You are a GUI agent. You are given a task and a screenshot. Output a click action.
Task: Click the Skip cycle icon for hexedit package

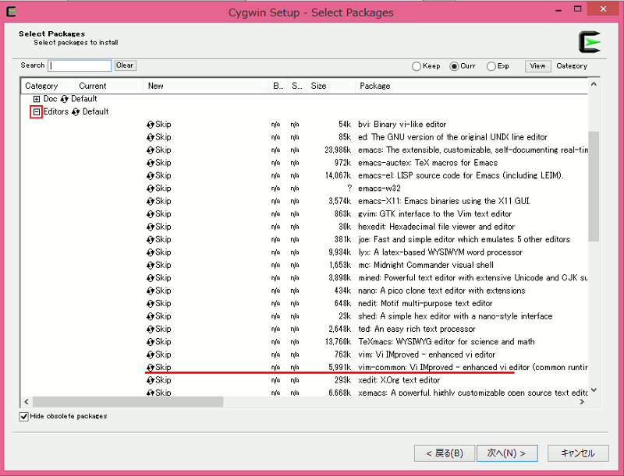[x=151, y=227]
